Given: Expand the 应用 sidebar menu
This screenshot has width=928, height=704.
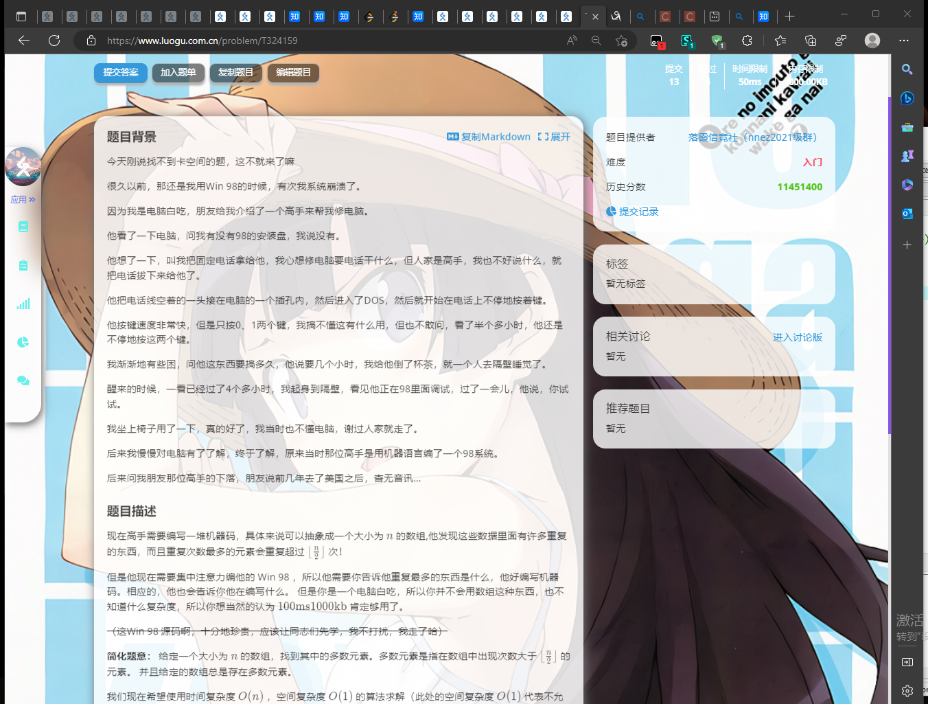Looking at the screenshot, I should pyautogui.click(x=23, y=200).
